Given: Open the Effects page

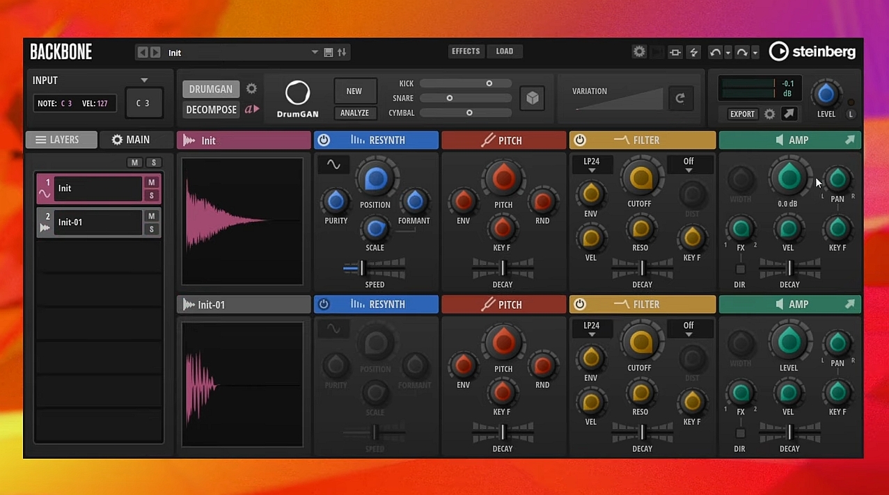Looking at the screenshot, I should click(466, 51).
